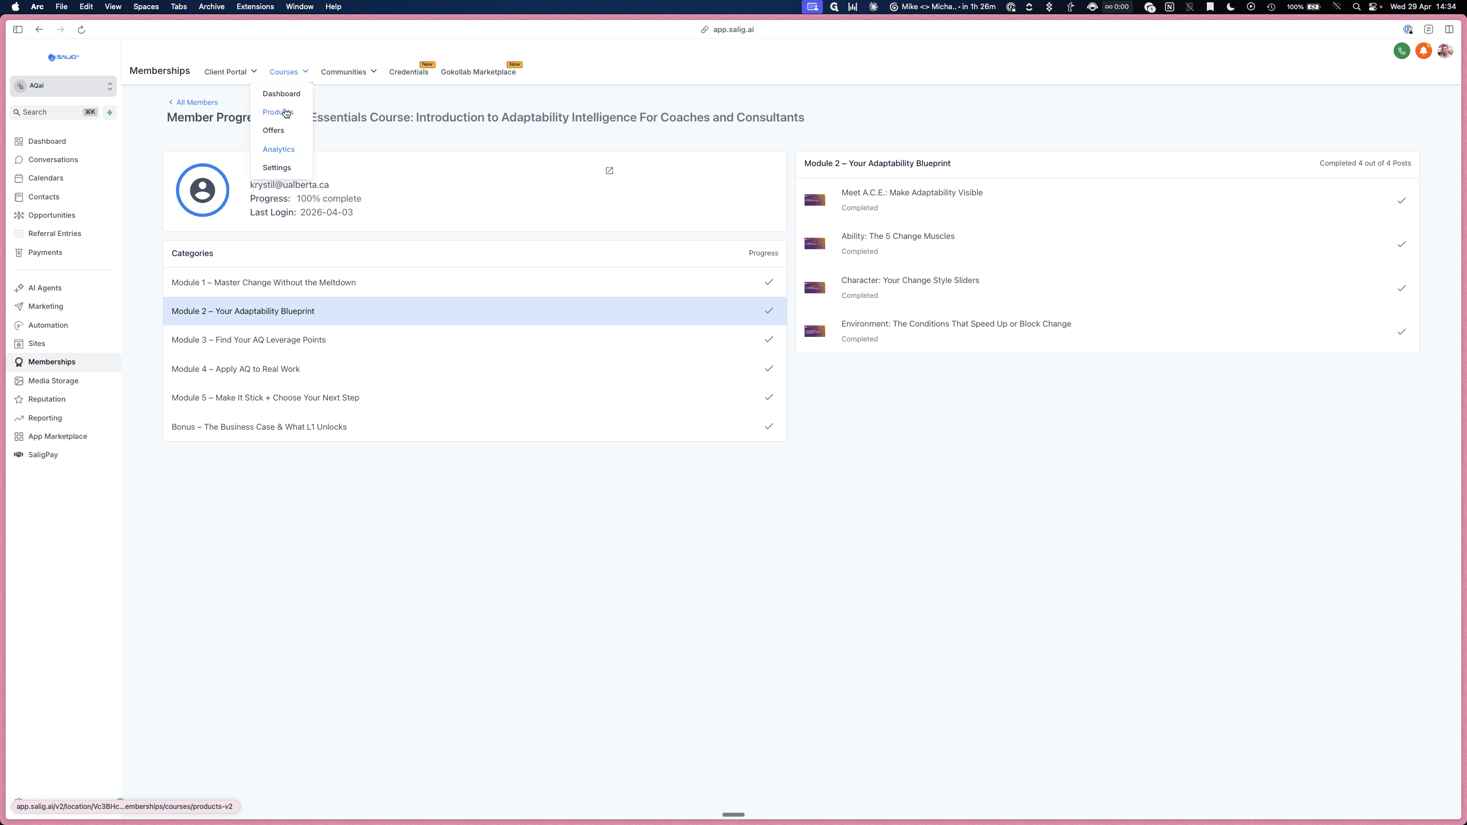The height and width of the screenshot is (825, 1467).
Task: Select Module 3 – Find Your AQ Leverage Points
Action: coord(474,340)
